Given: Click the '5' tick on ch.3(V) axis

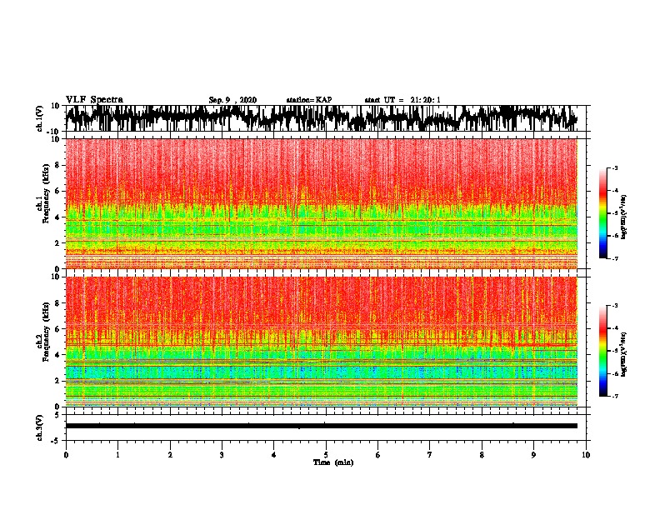Looking at the screenshot, I should pos(57,415).
